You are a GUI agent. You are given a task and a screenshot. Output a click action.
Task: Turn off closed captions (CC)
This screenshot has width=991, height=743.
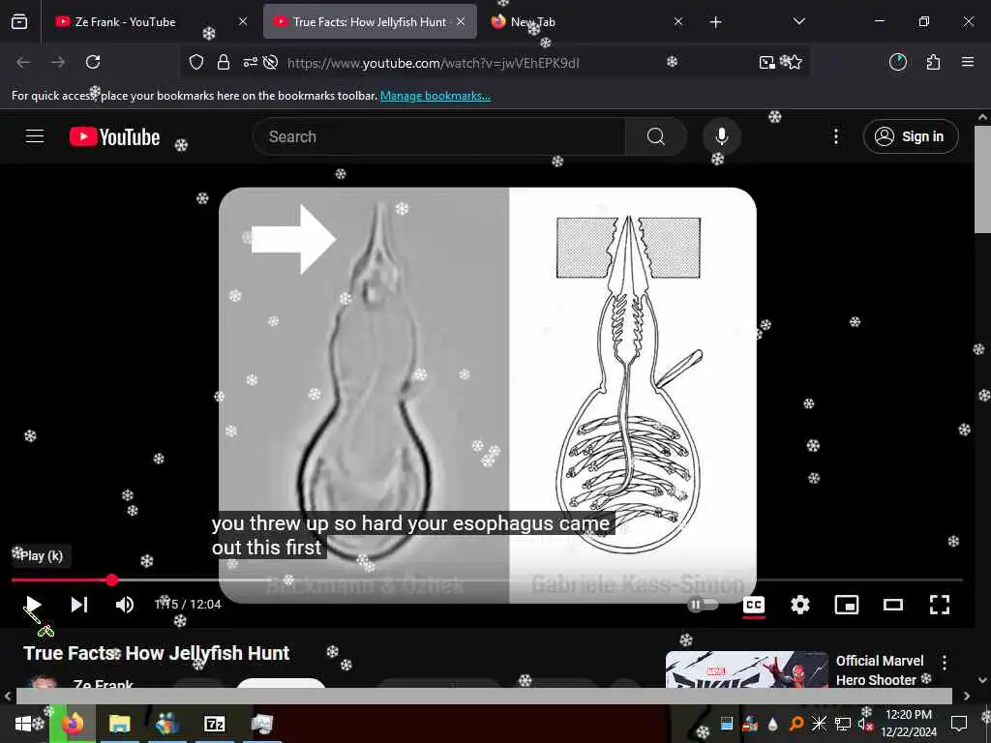point(753,605)
